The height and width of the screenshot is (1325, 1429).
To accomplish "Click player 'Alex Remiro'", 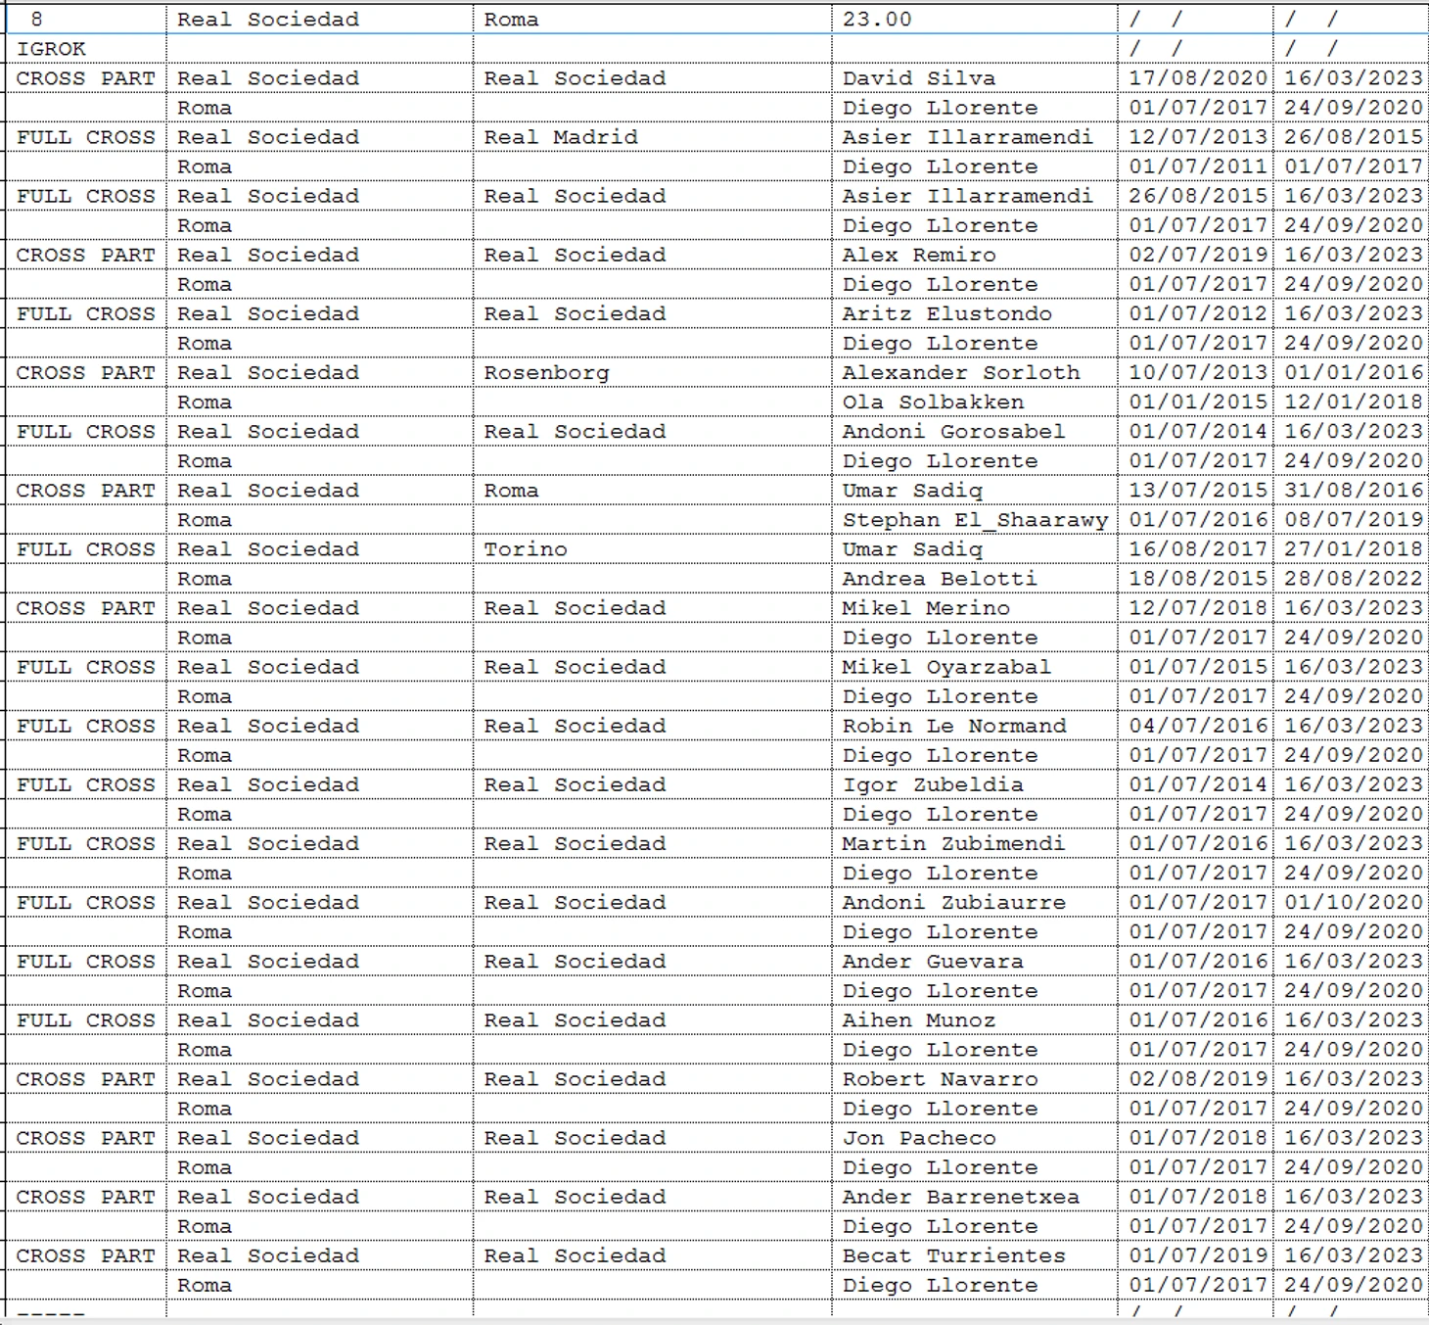I will coord(919,255).
